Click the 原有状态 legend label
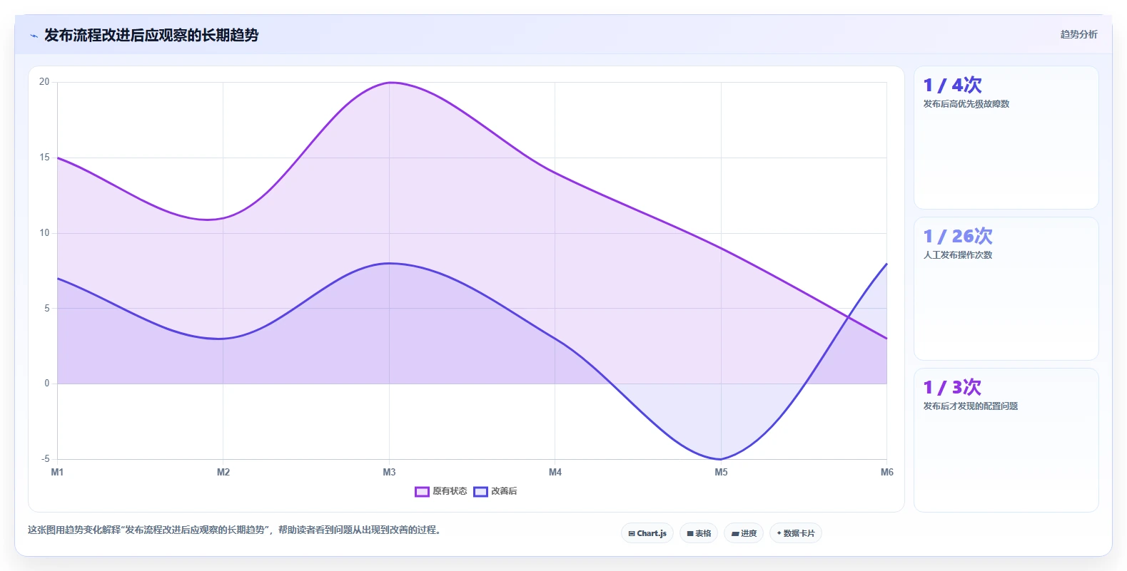This screenshot has height=571, width=1127. [450, 491]
